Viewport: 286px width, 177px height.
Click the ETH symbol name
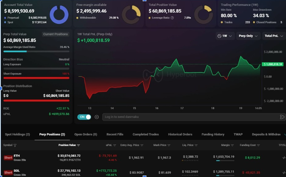[x=17, y=156]
